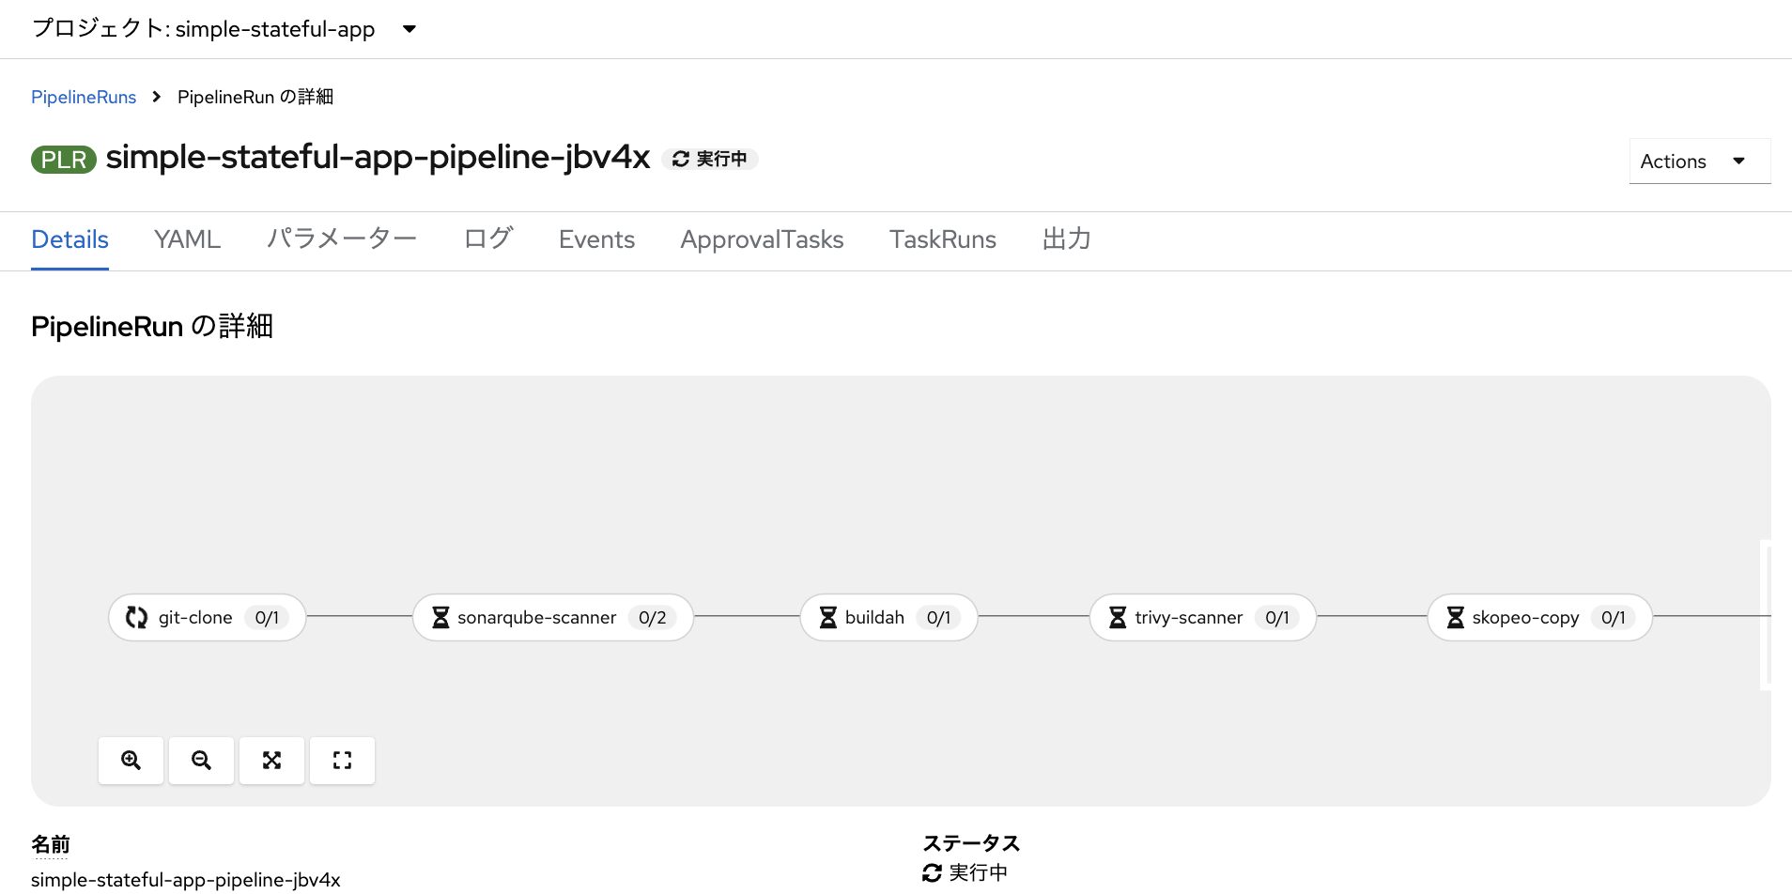Click the reset view icon
The width and height of the screenshot is (1792, 894).
click(x=342, y=760)
